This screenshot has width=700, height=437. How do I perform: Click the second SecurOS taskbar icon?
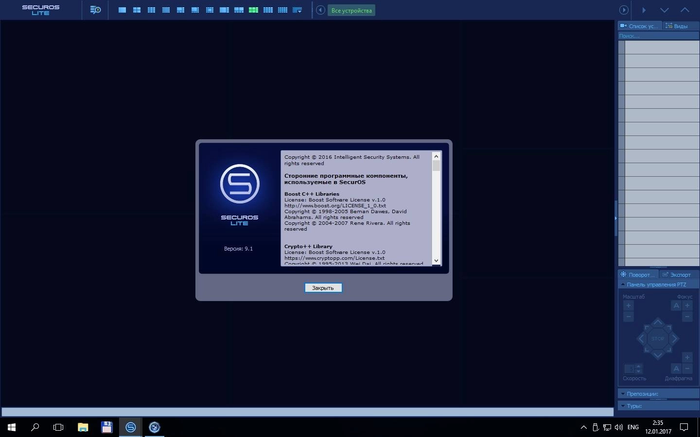pos(154,427)
